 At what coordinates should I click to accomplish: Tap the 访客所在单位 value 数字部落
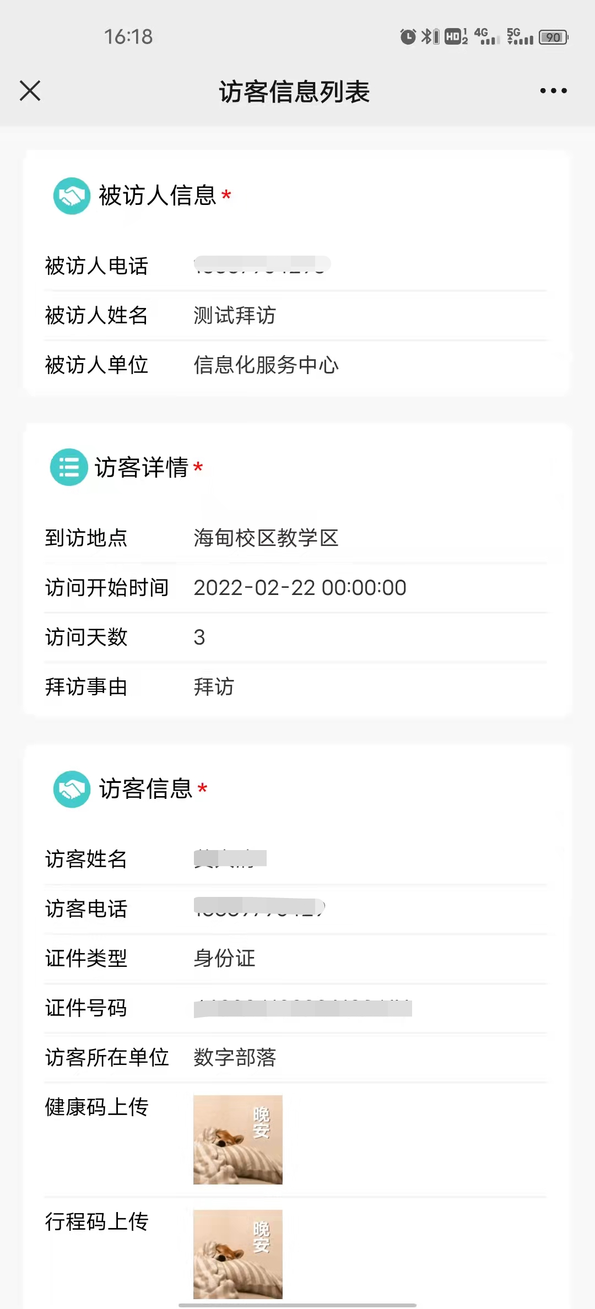[235, 1058]
